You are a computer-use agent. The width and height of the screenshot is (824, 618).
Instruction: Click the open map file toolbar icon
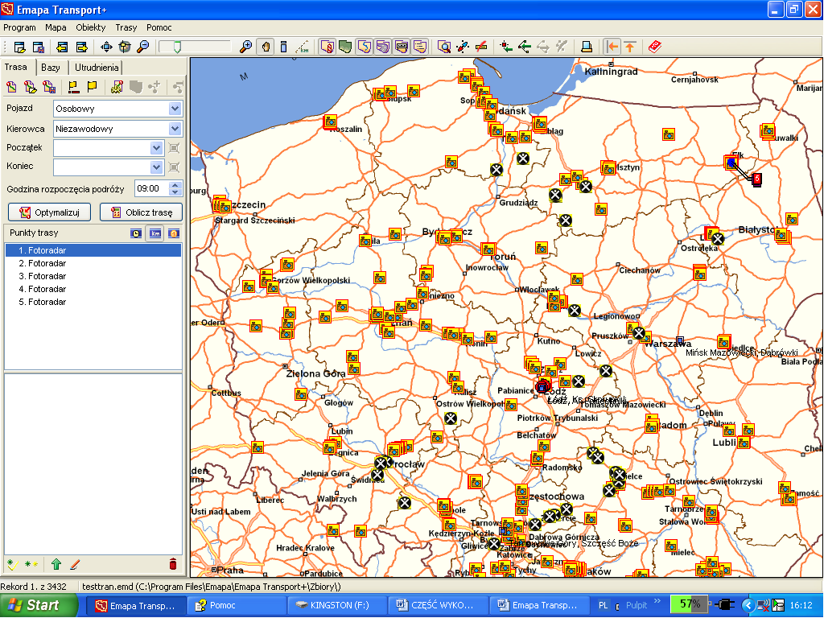(19, 47)
